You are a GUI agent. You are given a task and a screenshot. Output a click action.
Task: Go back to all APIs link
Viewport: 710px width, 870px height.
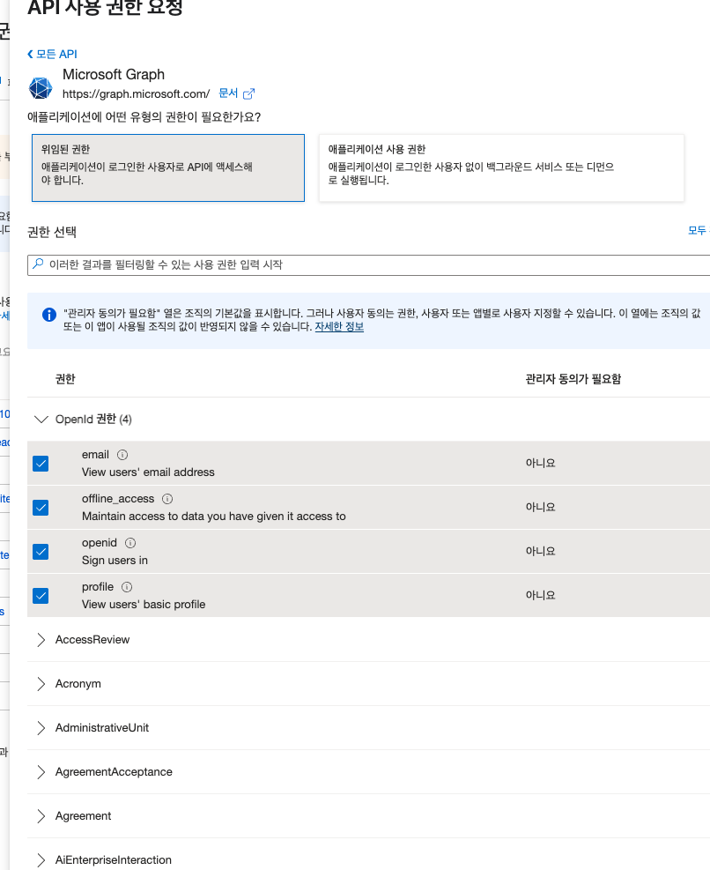(x=52, y=54)
